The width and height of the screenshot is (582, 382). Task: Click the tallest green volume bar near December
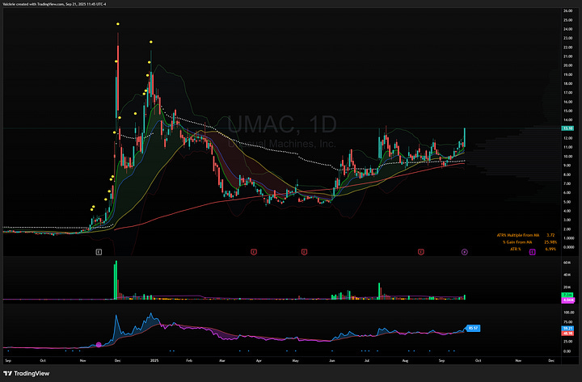[x=116, y=280]
